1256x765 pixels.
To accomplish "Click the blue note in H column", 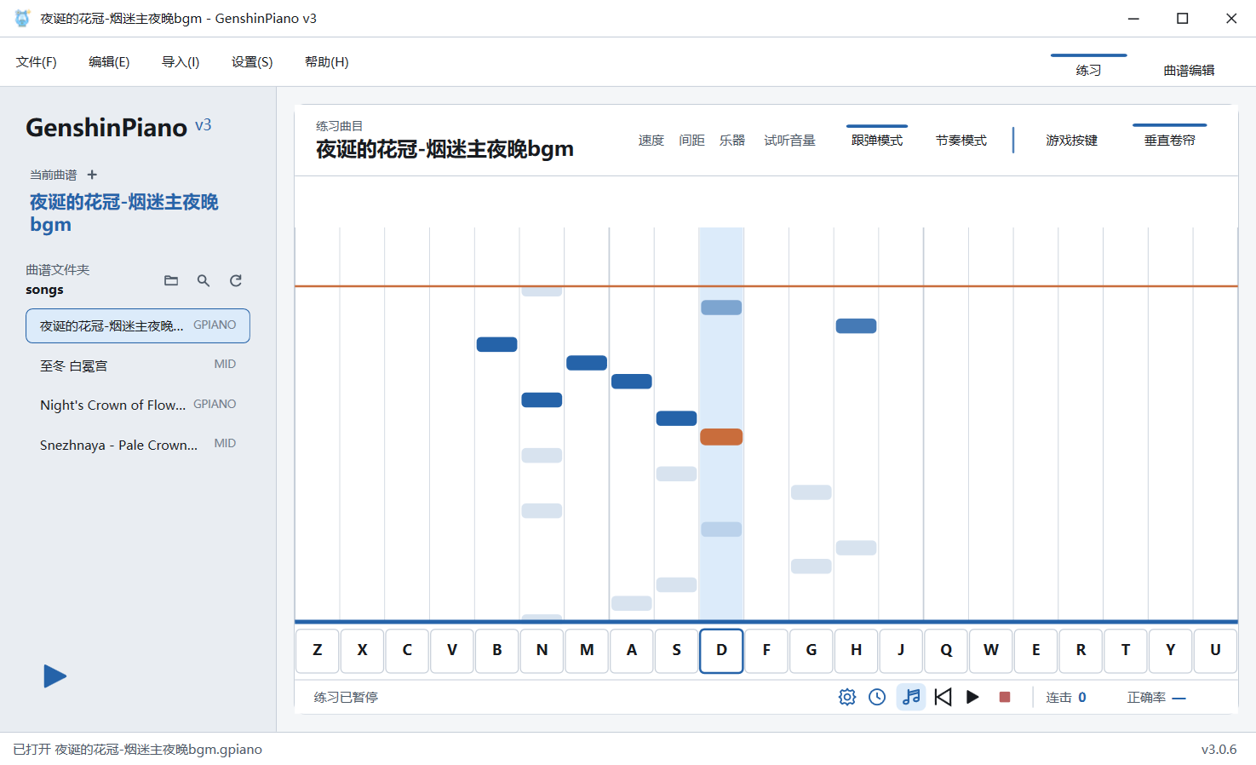I will [856, 325].
